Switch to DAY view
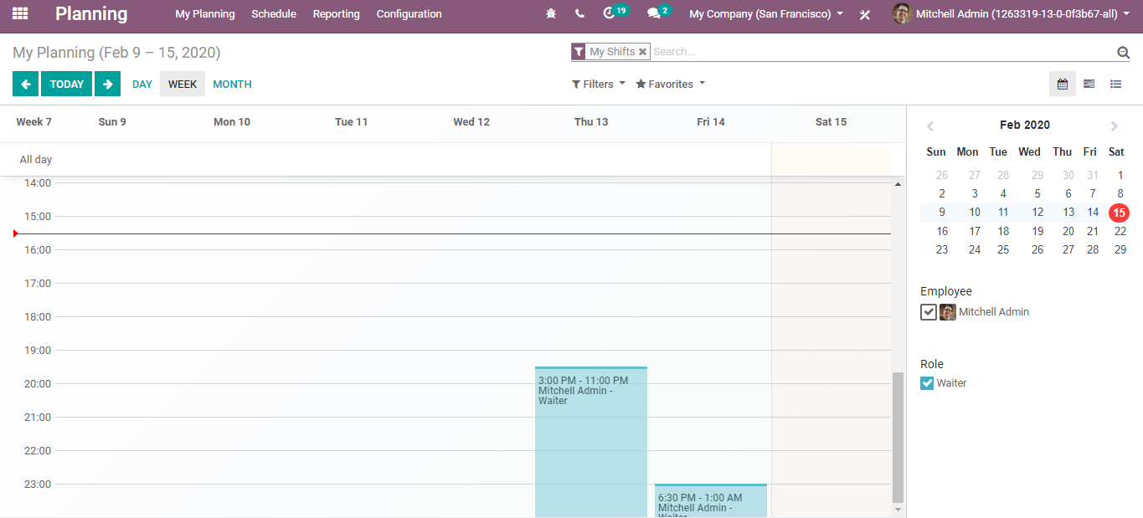This screenshot has width=1143, height=518. 142,84
